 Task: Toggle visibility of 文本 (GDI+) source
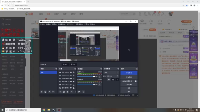point(71,72)
